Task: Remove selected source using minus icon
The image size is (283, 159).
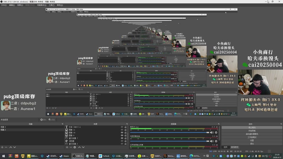Action: [71, 147]
